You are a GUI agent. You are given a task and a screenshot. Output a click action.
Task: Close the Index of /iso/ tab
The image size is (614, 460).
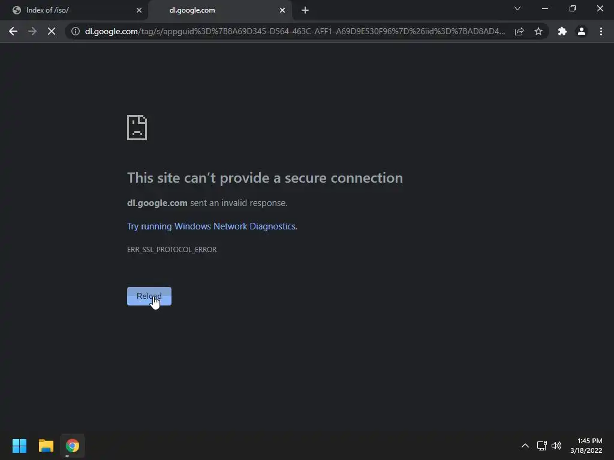(139, 10)
